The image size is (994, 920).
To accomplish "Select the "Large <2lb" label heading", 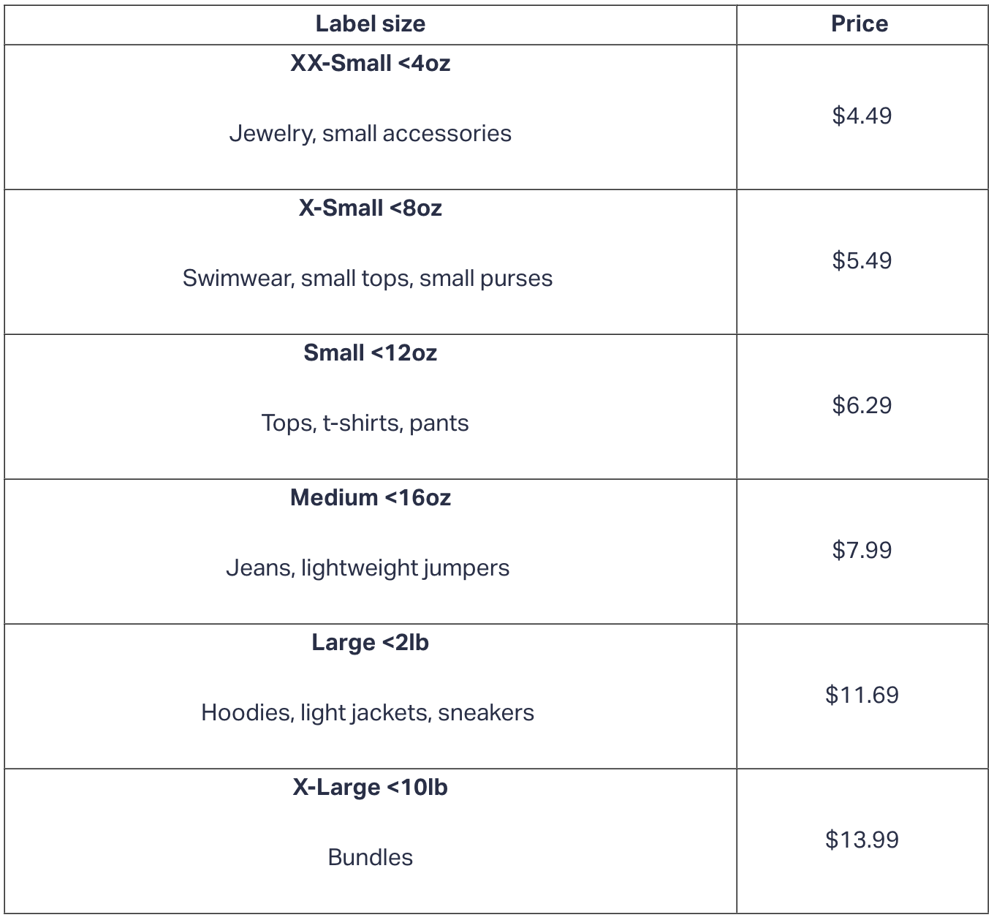I will click(x=370, y=643).
